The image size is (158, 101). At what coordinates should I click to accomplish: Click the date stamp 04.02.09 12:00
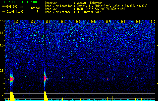[x=13, y=11]
